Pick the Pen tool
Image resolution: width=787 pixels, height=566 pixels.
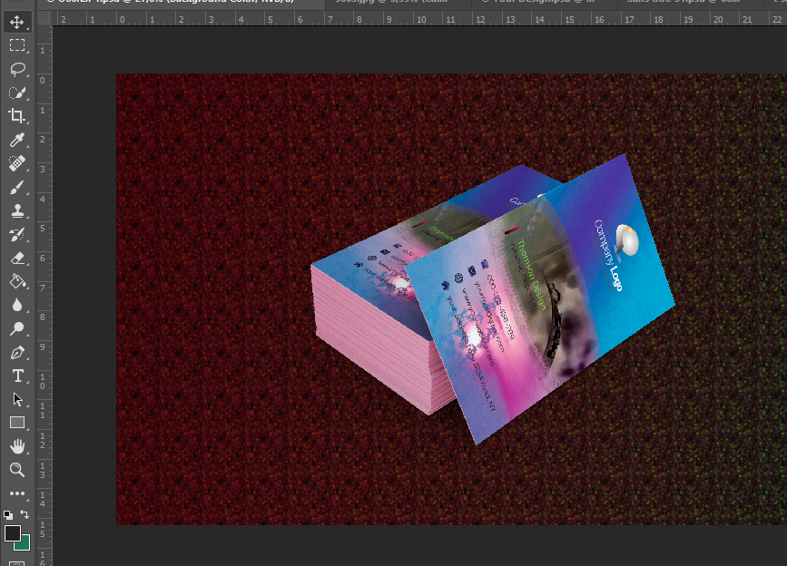tap(17, 352)
